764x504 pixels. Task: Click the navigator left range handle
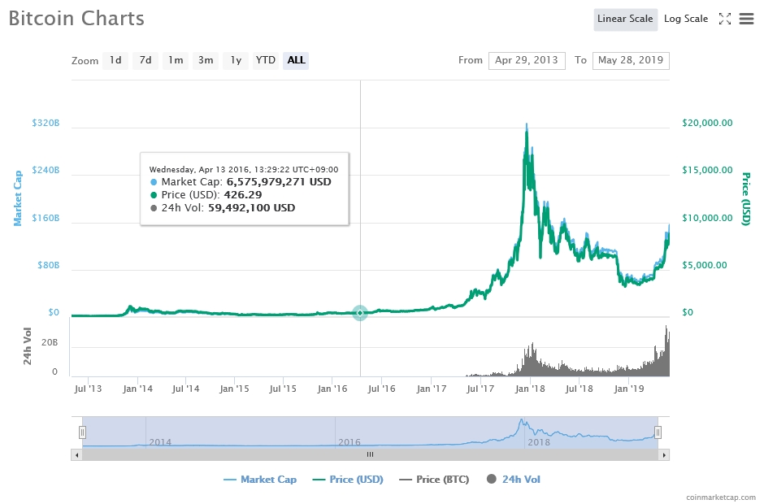tap(82, 432)
